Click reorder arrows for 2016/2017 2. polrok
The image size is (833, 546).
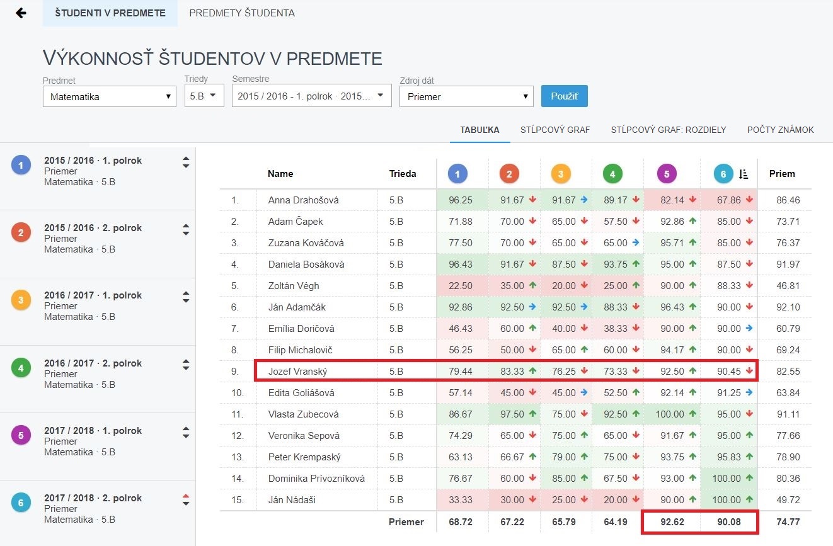185,365
